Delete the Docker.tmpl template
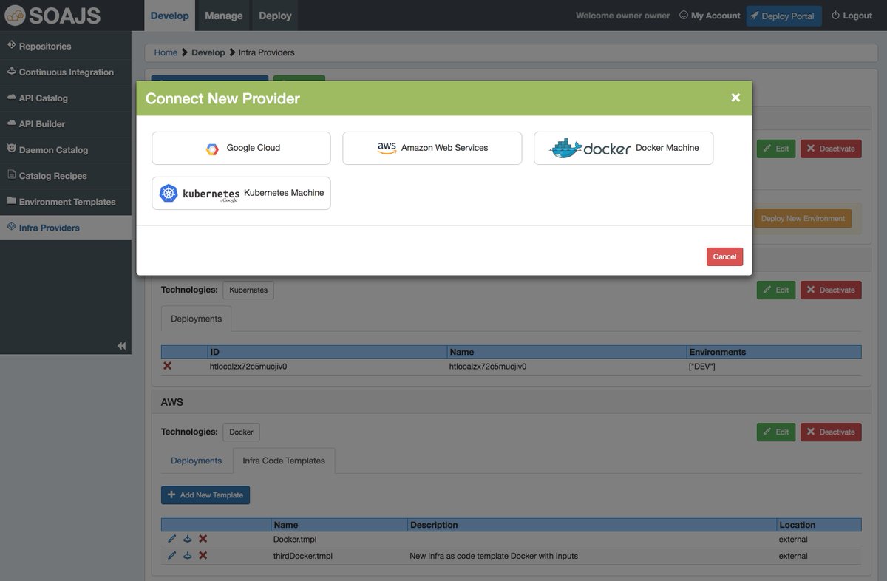887x581 pixels. tap(203, 539)
